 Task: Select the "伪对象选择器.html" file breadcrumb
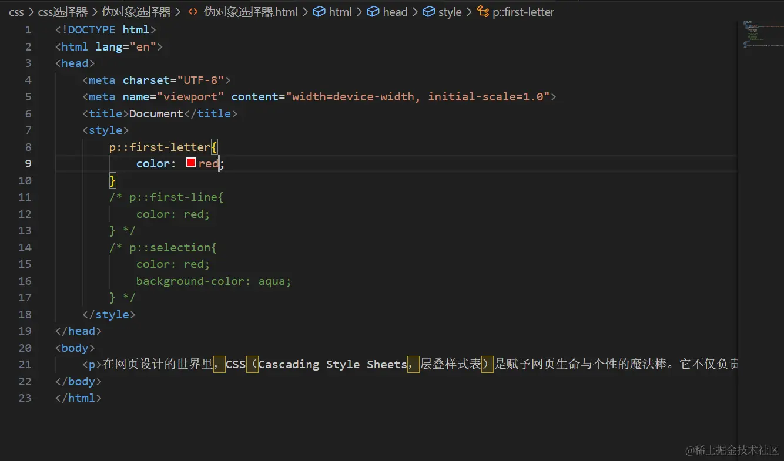(251, 12)
